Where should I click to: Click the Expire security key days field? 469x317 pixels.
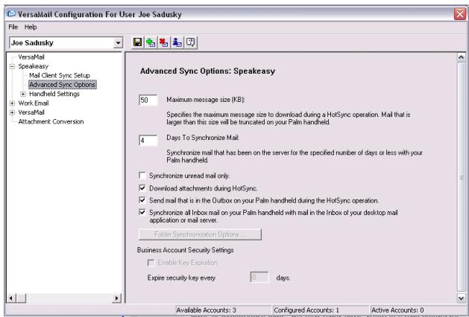pyautogui.click(x=259, y=278)
